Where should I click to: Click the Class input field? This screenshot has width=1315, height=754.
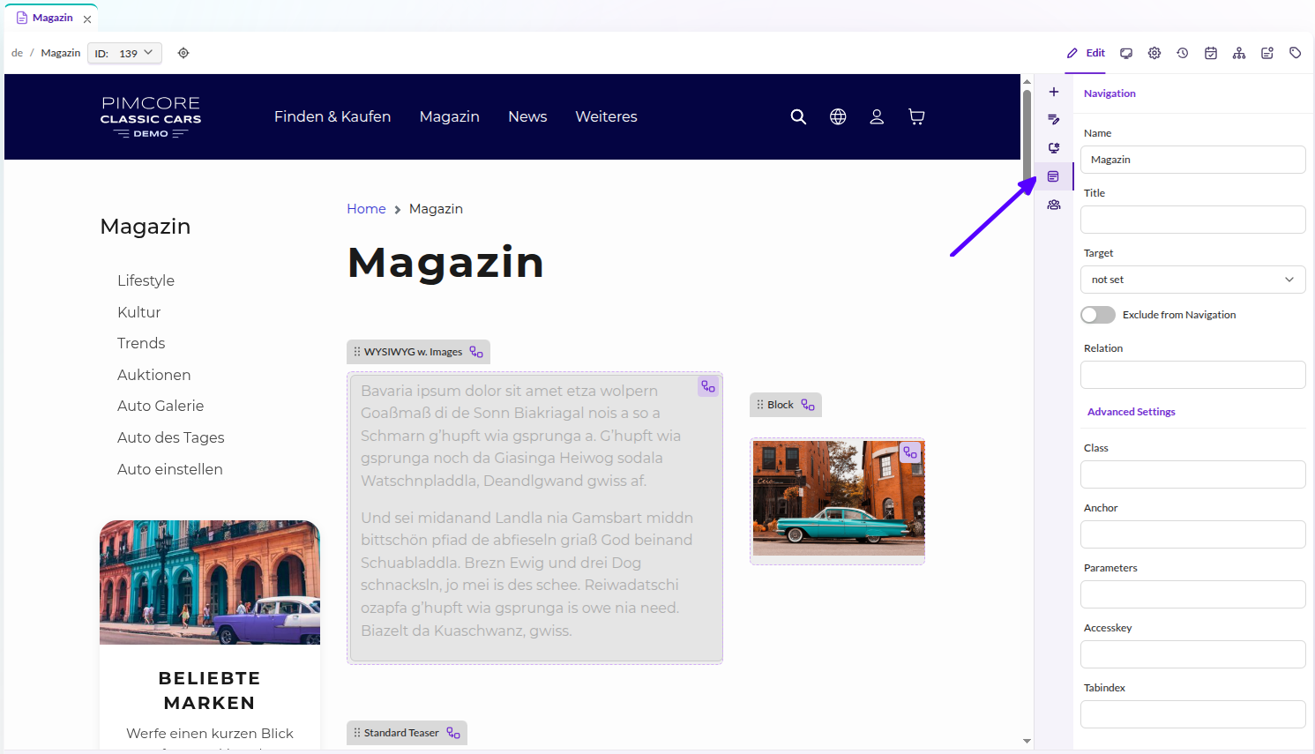tap(1192, 474)
